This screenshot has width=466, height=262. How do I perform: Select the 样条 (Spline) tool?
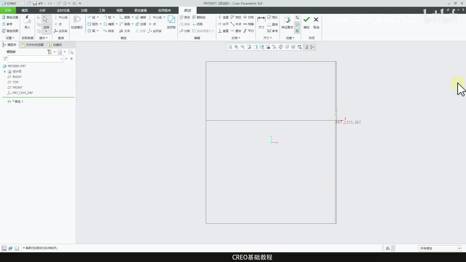109,31
